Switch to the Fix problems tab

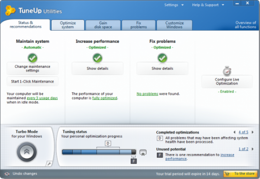pos(139,25)
